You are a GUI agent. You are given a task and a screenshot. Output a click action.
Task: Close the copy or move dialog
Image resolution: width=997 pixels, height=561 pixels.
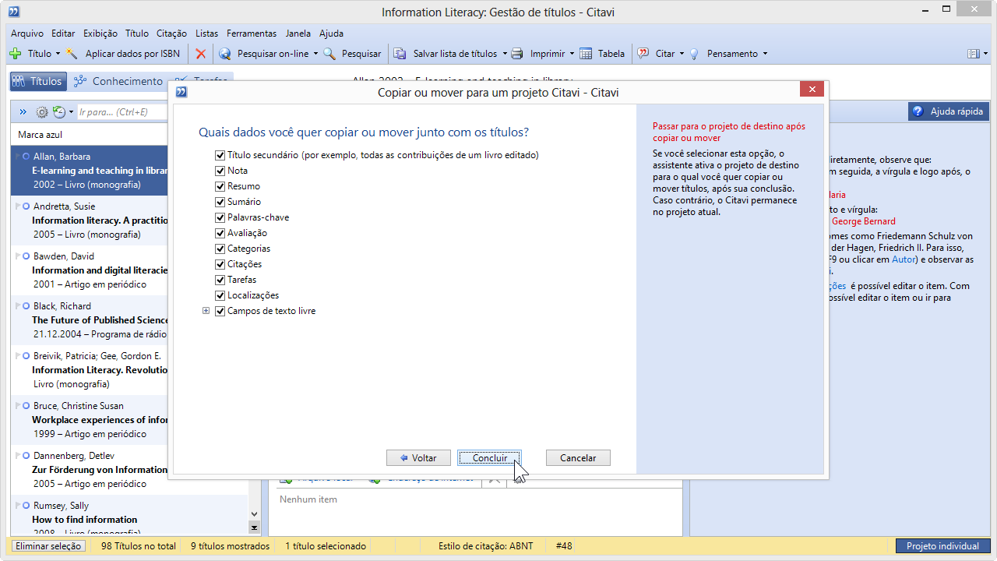(812, 90)
